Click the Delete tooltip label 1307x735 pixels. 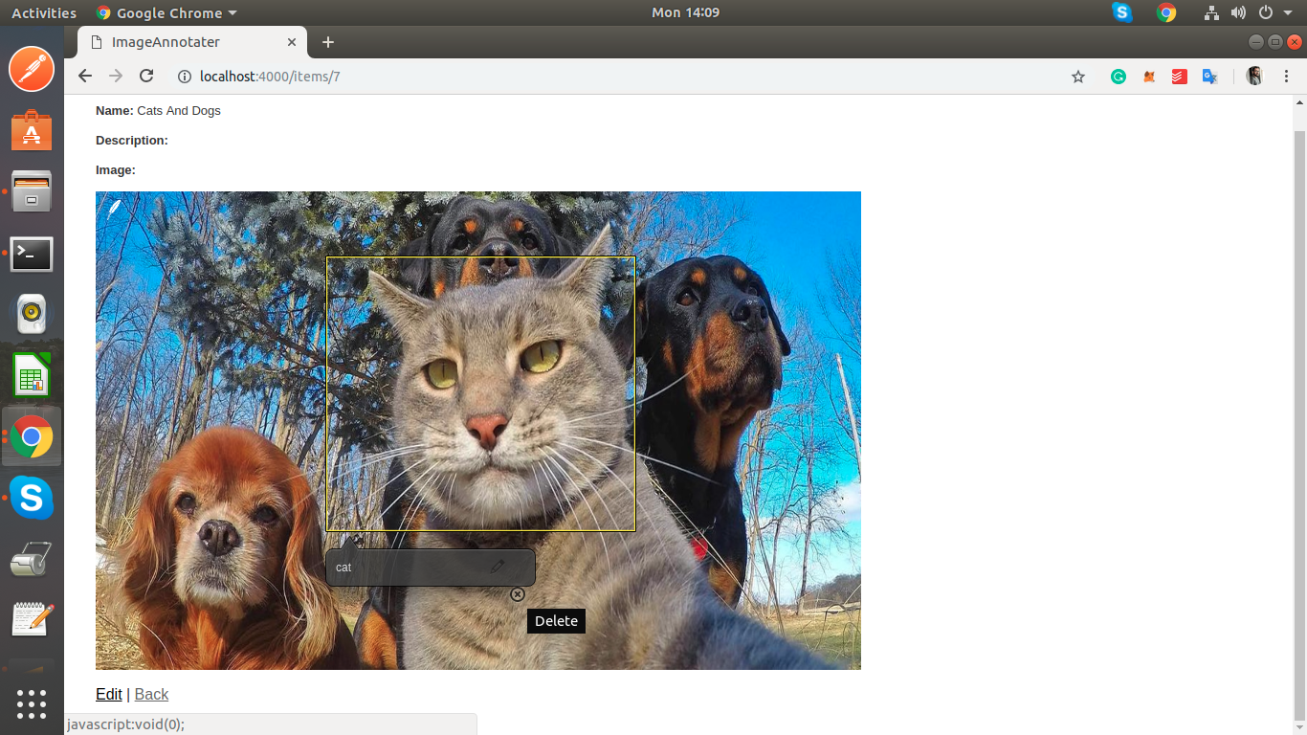pyautogui.click(x=556, y=621)
